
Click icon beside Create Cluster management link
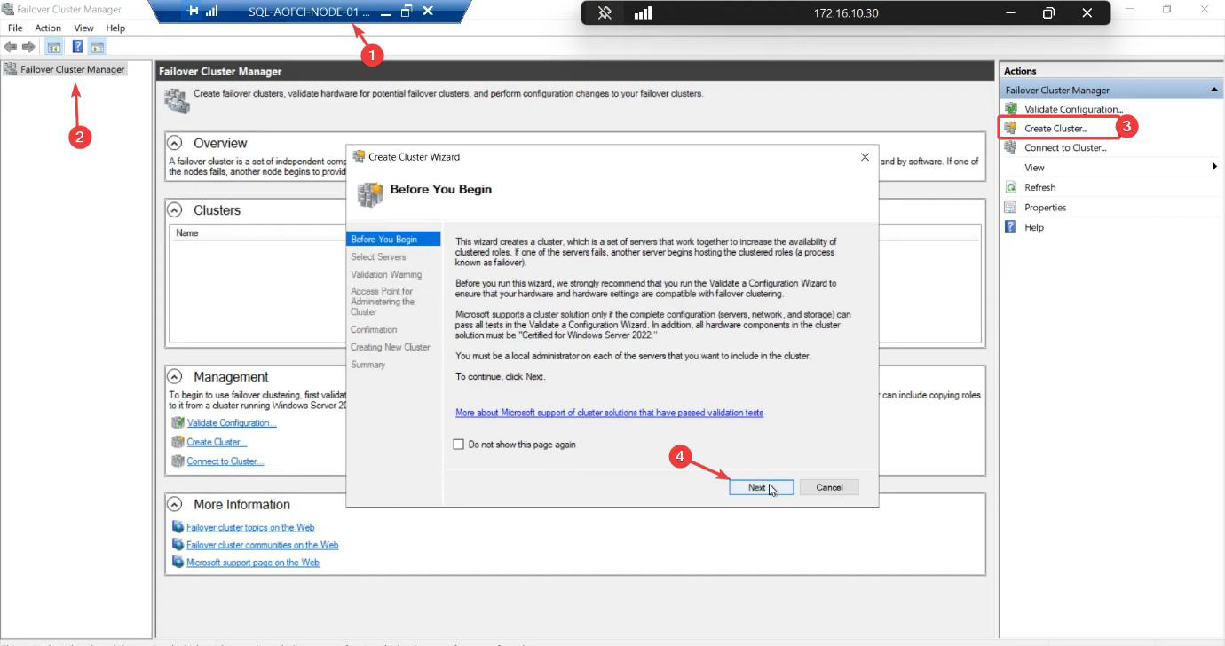click(178, 442)
